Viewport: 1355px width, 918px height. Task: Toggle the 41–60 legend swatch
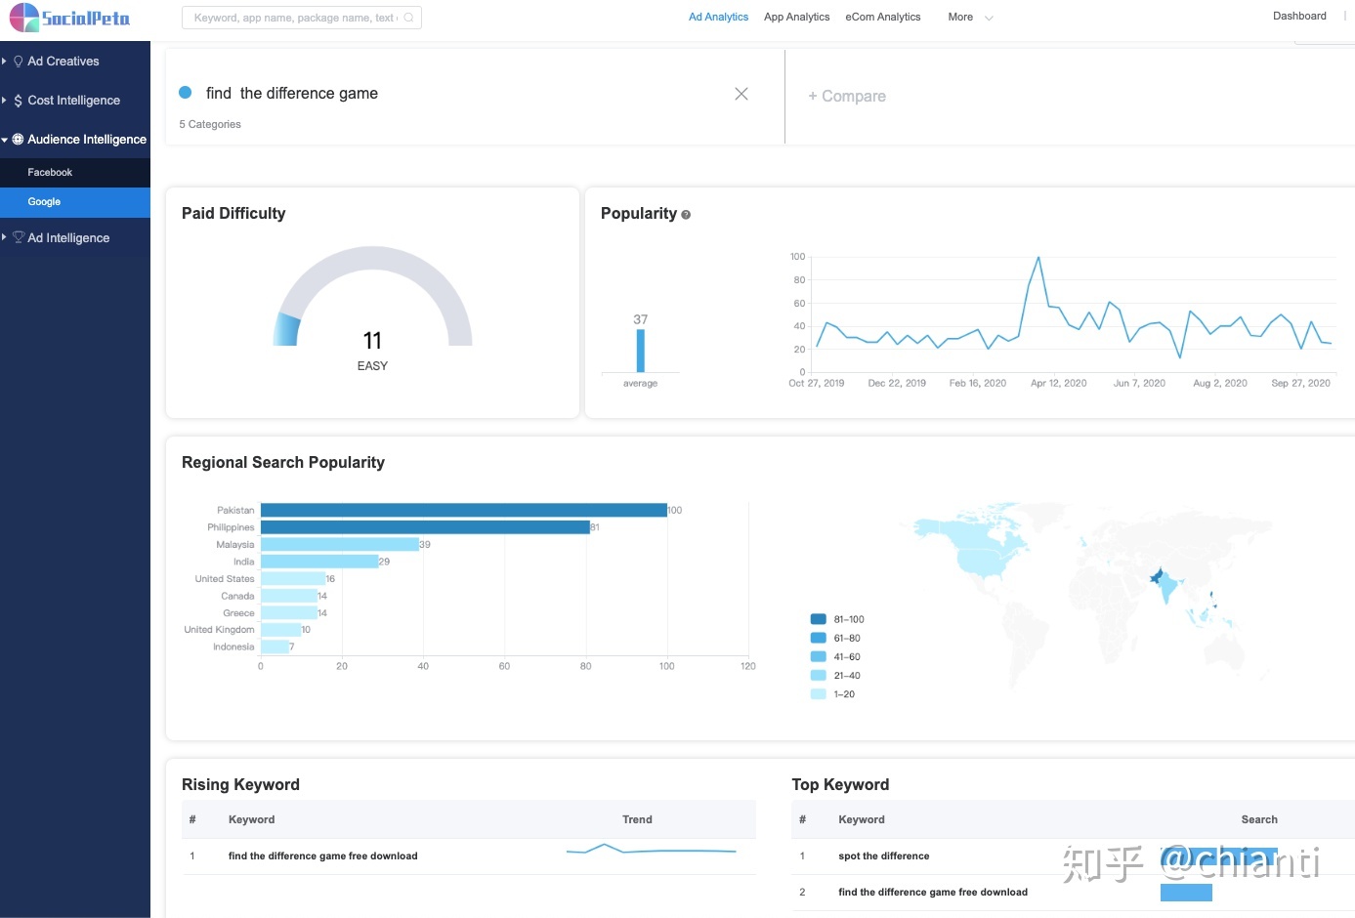pos(819,656)
